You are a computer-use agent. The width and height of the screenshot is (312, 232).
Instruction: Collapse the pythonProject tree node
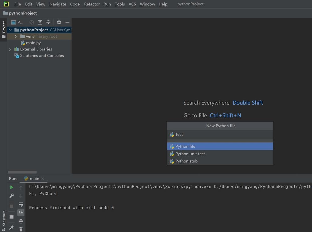point(10,30)
